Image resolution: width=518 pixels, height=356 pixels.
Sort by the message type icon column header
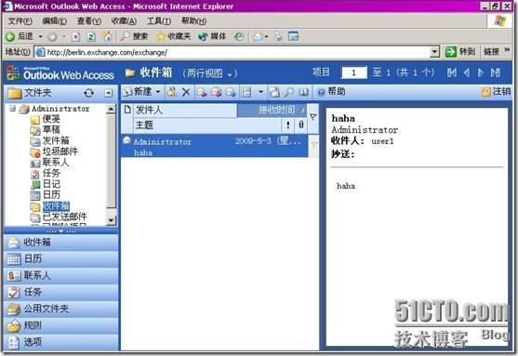pyautogui.click(x=127, y=110)
